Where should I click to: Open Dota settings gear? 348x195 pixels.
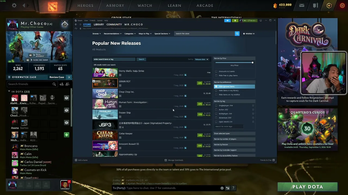[x=14, y=5]
